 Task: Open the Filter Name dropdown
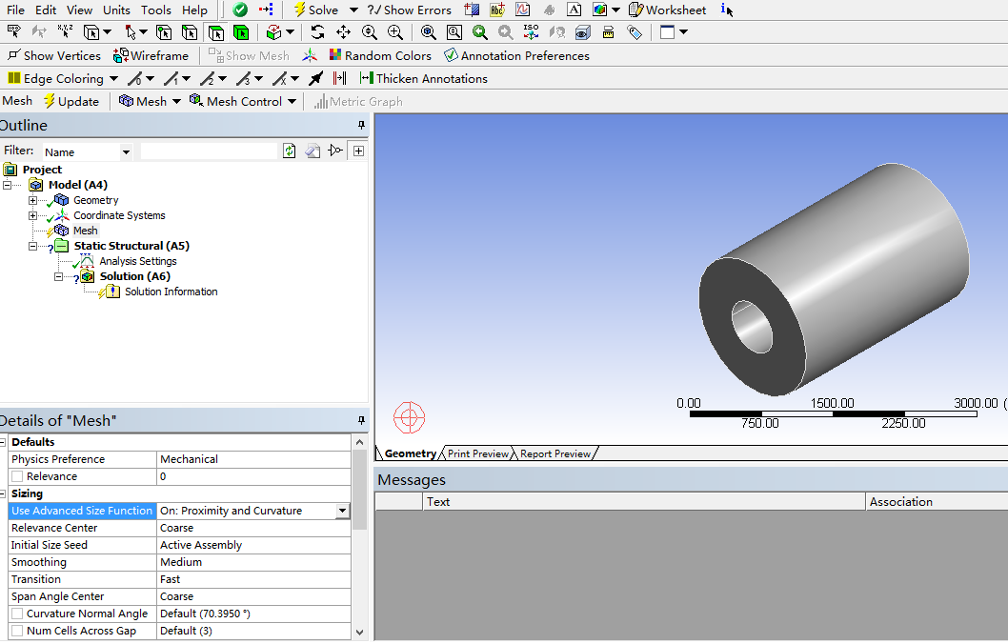coord(126,151)
